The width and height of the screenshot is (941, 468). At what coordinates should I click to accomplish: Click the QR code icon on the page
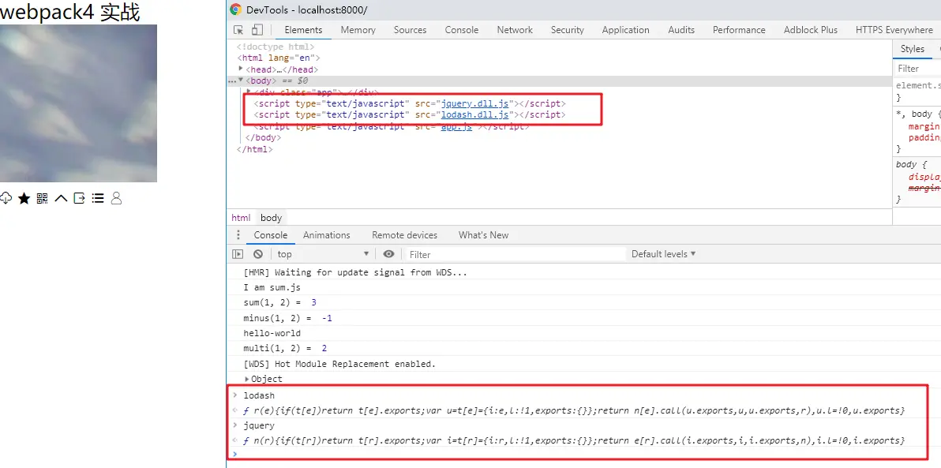(42, 198)
